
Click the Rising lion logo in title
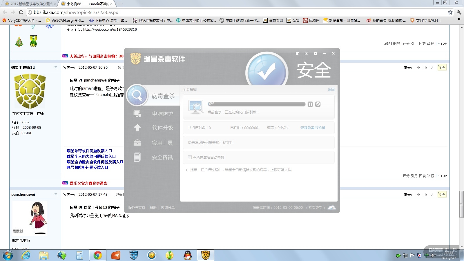135,59
